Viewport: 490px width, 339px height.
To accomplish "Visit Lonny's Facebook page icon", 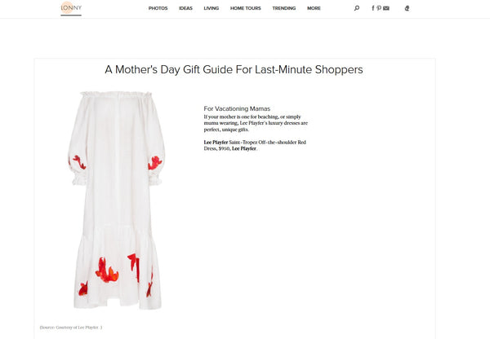I will (373, 8).
